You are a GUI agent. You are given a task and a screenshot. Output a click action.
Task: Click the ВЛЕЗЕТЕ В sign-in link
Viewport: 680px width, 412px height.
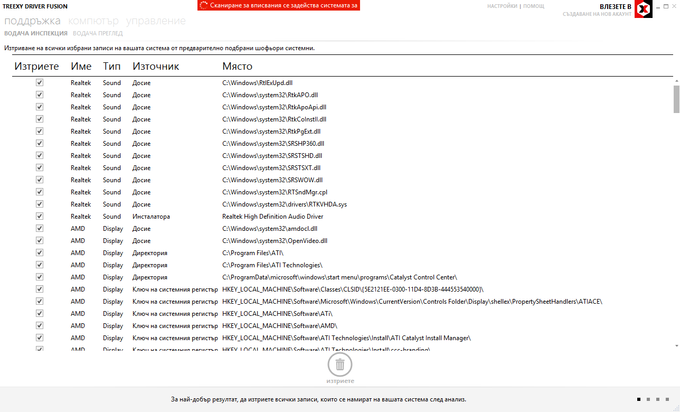(x=616, y=6)
